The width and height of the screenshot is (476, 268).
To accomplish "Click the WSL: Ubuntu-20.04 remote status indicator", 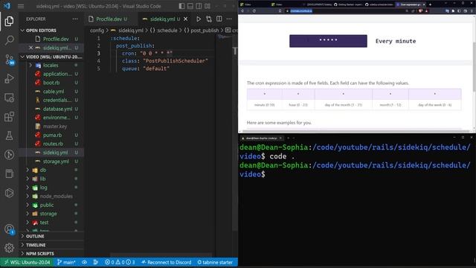I will (x=27, y=262).
